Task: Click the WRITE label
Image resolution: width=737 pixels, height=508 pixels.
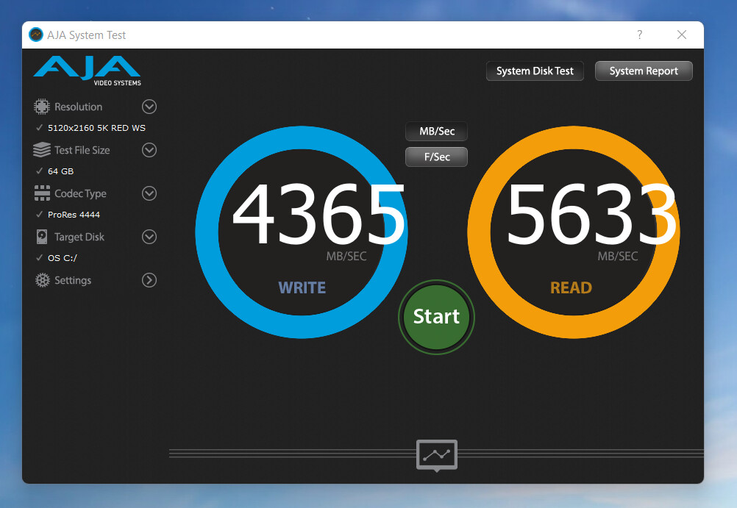Action: tap(302, 287)
